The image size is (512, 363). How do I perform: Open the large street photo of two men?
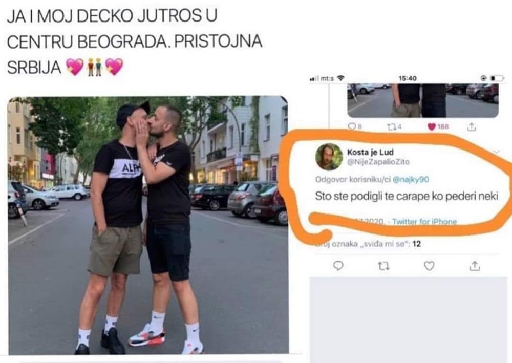[148, 225]
